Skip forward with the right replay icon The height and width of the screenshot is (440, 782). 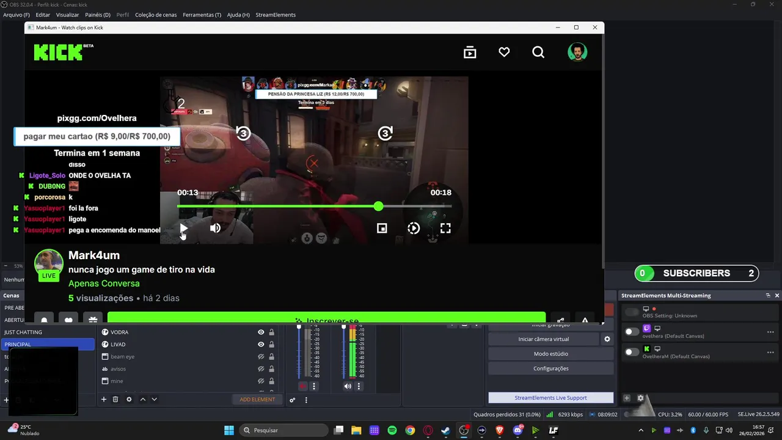(x=385, y=133)
